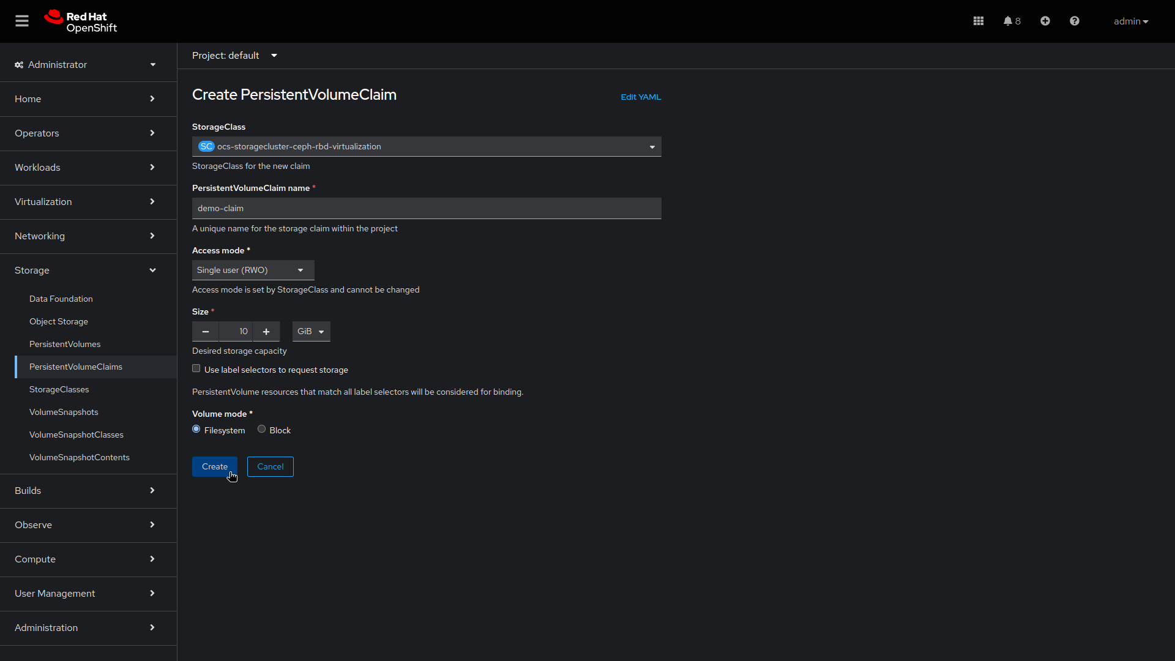1175x661 pixels.
Task: Navigate to VolumeSnapshots in the sidebar
Action: coord(64,412)
